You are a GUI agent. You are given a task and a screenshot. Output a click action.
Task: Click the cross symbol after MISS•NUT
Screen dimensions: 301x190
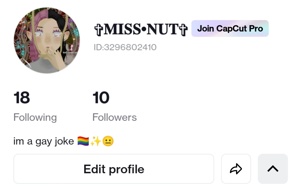point(183,30)
